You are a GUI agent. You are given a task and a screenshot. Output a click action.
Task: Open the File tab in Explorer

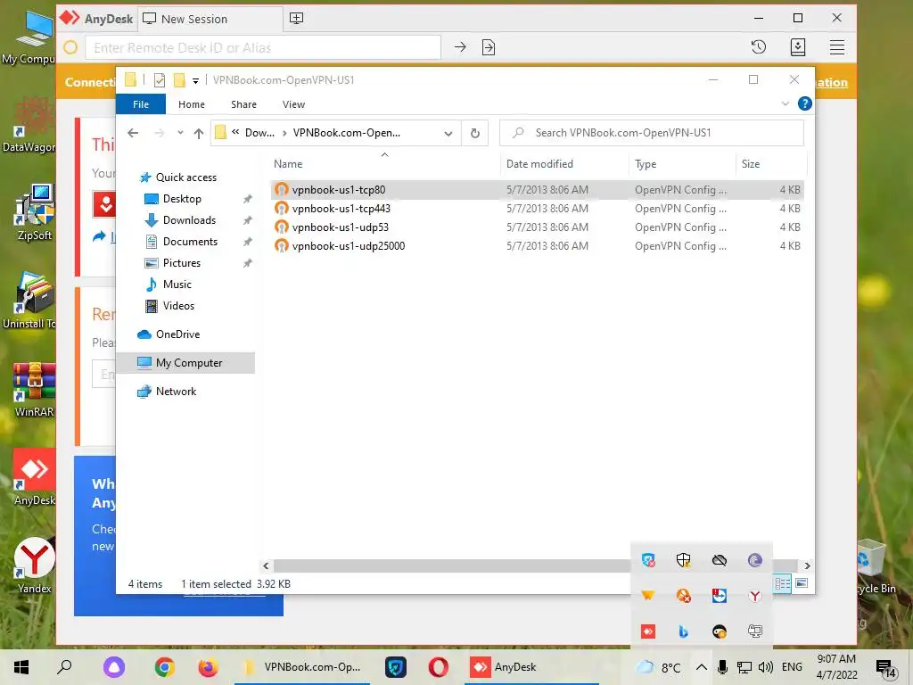click(141, 104)
